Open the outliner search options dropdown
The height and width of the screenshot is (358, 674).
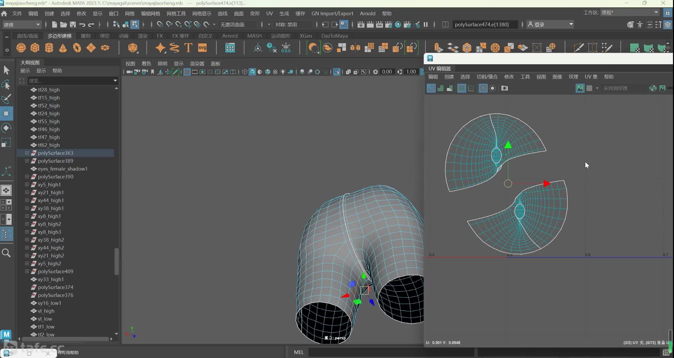click(115, 81)
